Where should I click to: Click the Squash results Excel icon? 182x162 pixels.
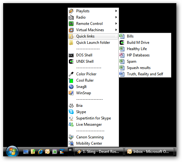122,68
